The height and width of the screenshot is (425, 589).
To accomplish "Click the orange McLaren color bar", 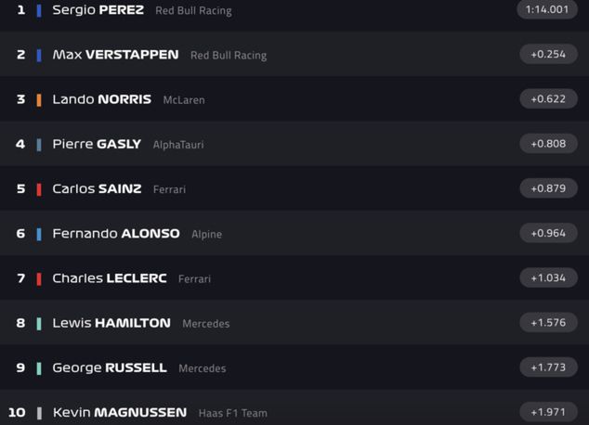I will pos(39,100).
